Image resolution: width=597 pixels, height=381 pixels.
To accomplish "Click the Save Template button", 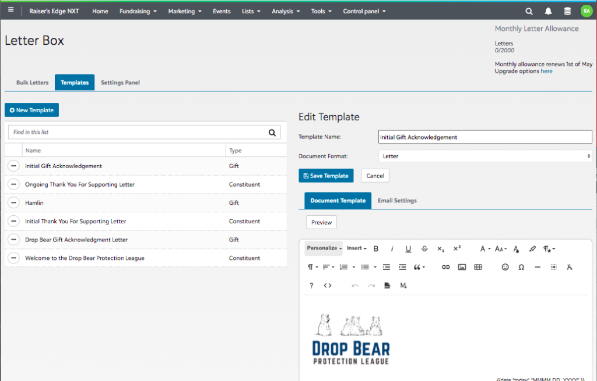I will click(326, 176).
